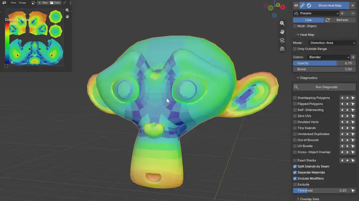
Task: Activate the Live update button
Action: point(308,20)
